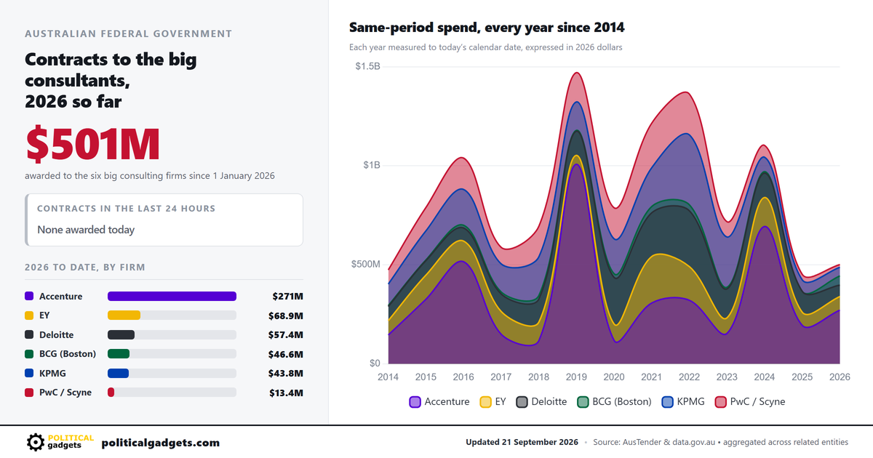
Task: Toggle the EY series in chart legend
Action: 493,401
